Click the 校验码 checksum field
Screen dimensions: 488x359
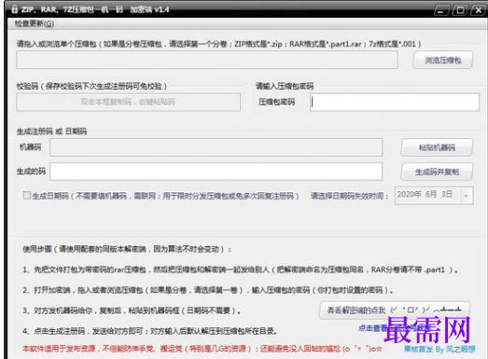pyautogui.click(x=128, y=102)
